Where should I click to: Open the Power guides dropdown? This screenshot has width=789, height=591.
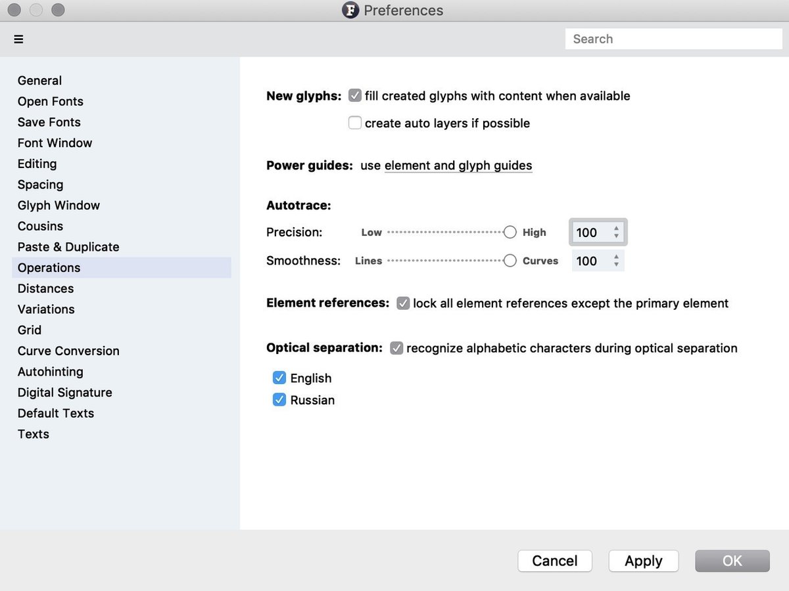(458, 165)
